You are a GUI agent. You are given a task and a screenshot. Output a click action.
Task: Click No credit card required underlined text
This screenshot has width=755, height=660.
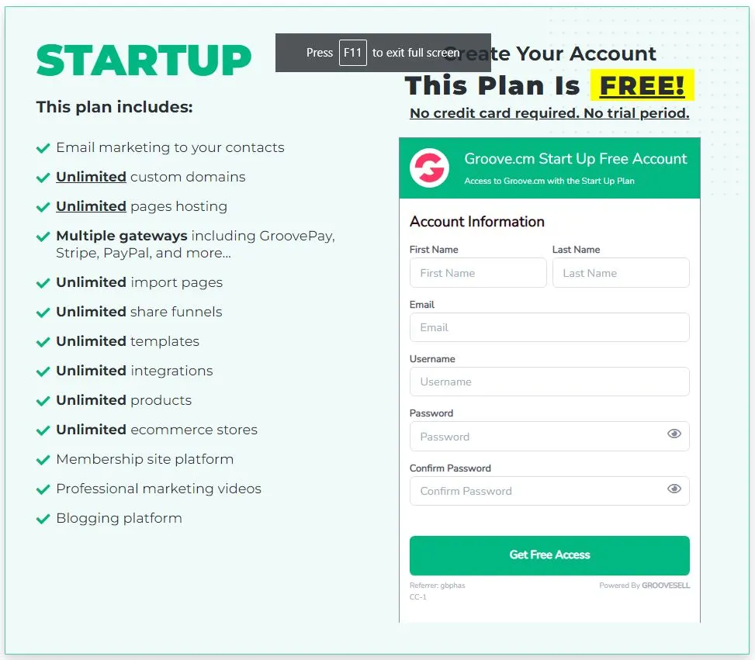tap(494, 113)
